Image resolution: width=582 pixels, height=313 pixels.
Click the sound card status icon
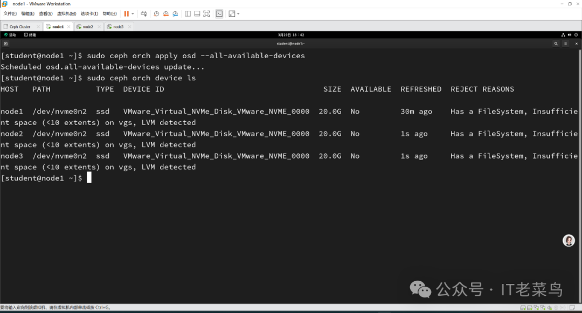550,308
